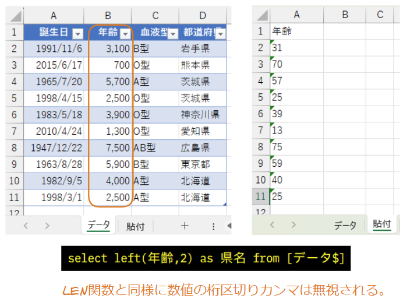This screenshot has height=302, width=403.
Task: Select column C header in left sheet
Action: point(155,16)
